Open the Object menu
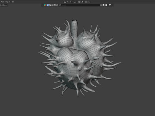This screenshot has height=116, width=155. [7, 2]
